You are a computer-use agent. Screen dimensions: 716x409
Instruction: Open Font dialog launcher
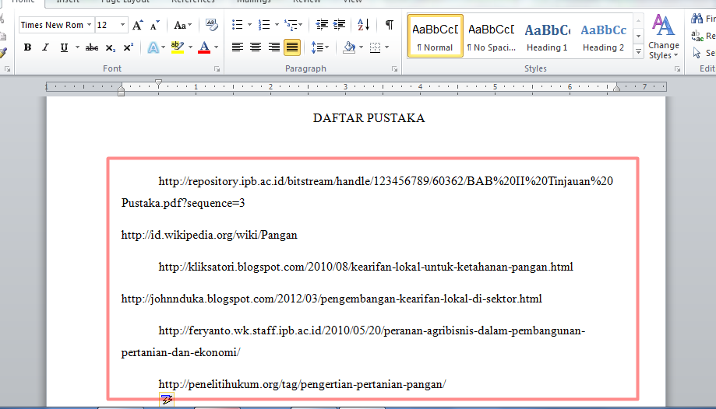217,69
